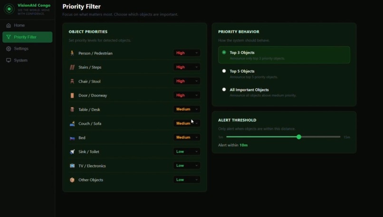Select the Top 5 Objects radio button
The height and width of the screenshot is (217, 383).
click(x=224, y=71)
